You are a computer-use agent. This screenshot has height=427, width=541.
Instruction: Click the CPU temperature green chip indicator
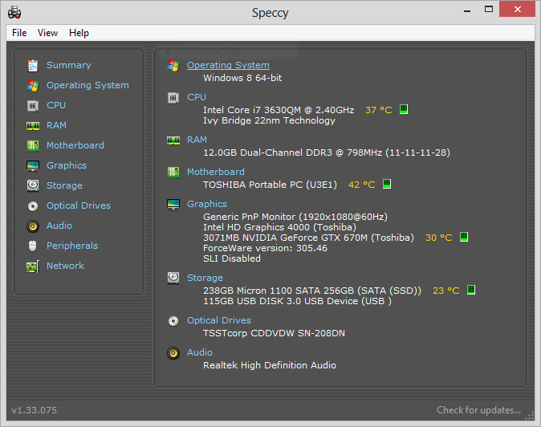pos(404,109)
